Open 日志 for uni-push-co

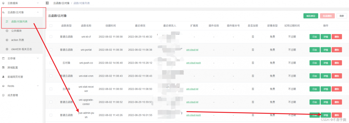point(315,63)
